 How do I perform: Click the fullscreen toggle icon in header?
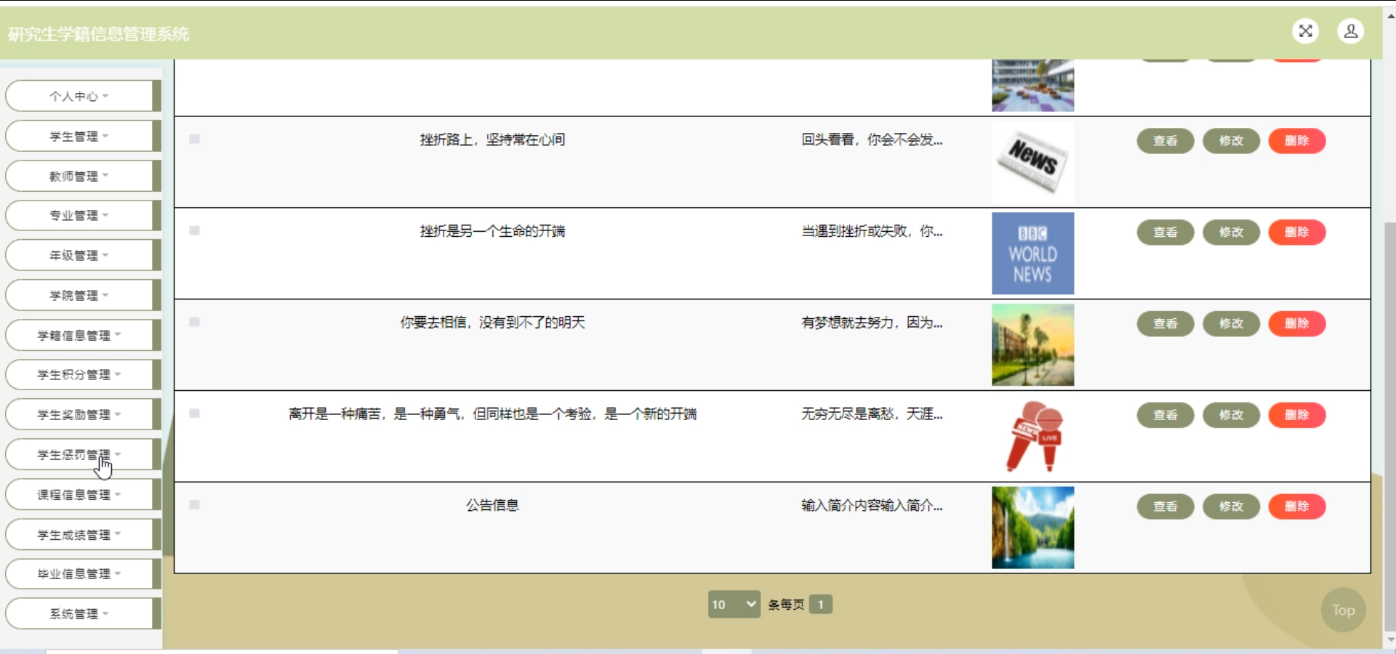pyautogui.click(x=1306, y=31)
